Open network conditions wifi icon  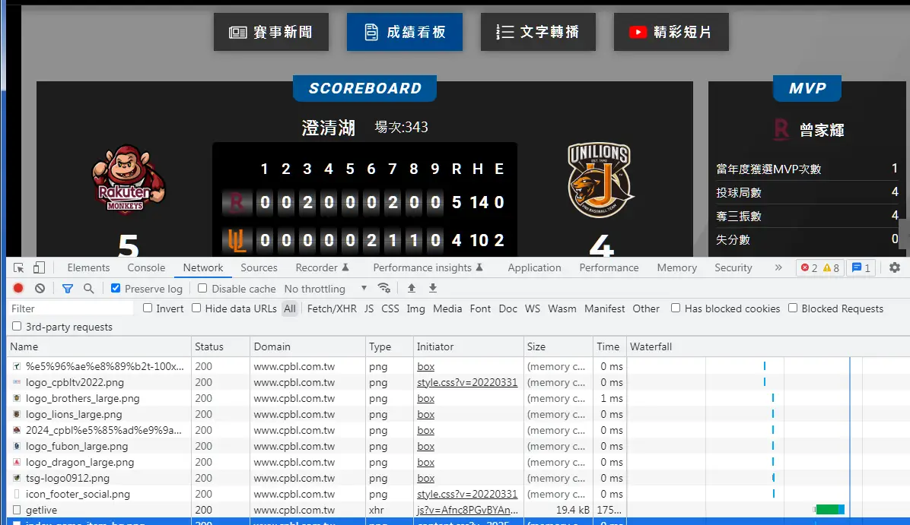(384, 289)
